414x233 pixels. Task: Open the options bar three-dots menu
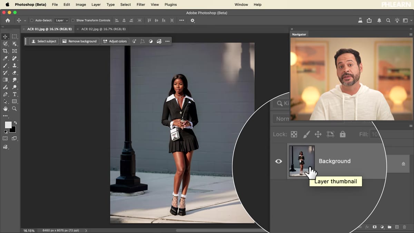tap(181, 20)
